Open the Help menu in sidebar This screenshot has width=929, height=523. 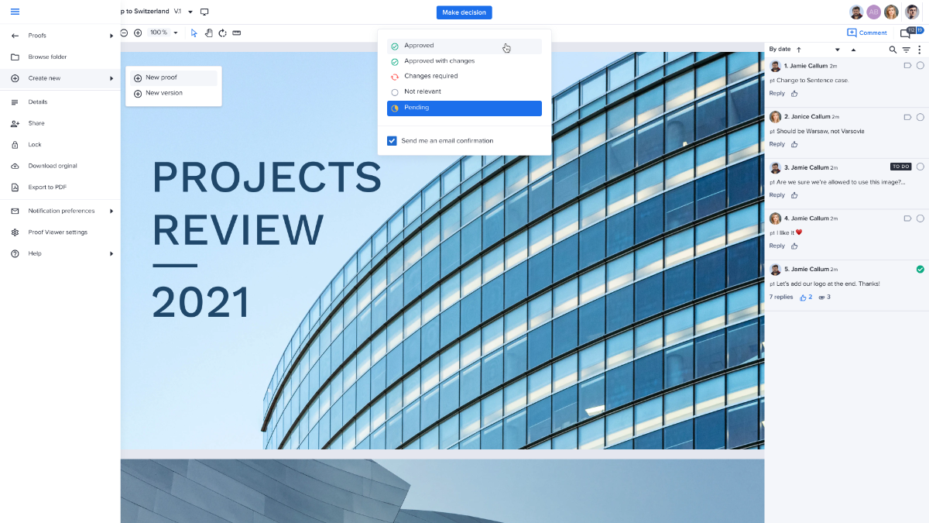click(x=35, y=253)
